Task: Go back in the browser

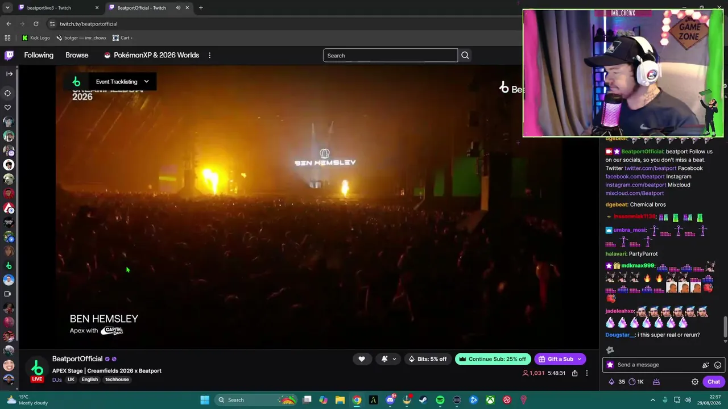Action: [x=9, y=24]
